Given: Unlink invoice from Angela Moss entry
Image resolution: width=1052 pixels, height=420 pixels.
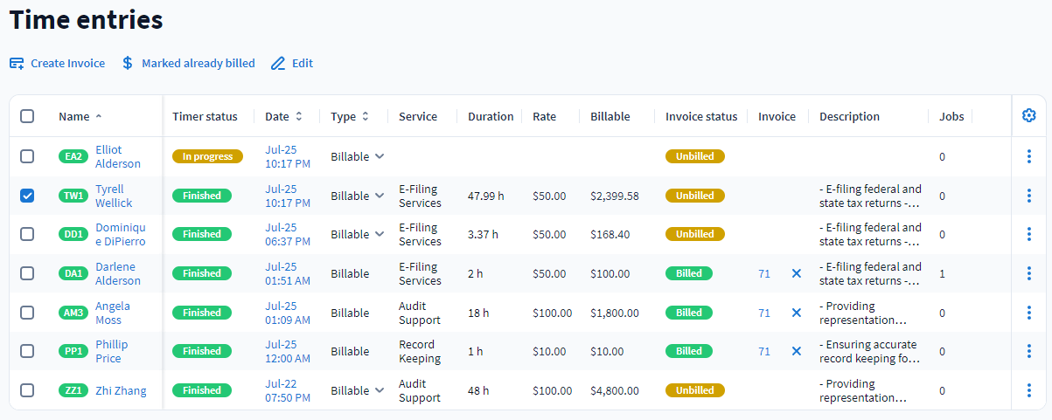Looking at the screenshot, I should click(x=796, y=313).
